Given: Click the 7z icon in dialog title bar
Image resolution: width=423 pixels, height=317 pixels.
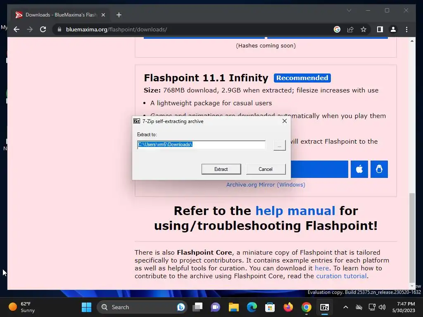Looking at the screenshot, I should pos(137,121).
